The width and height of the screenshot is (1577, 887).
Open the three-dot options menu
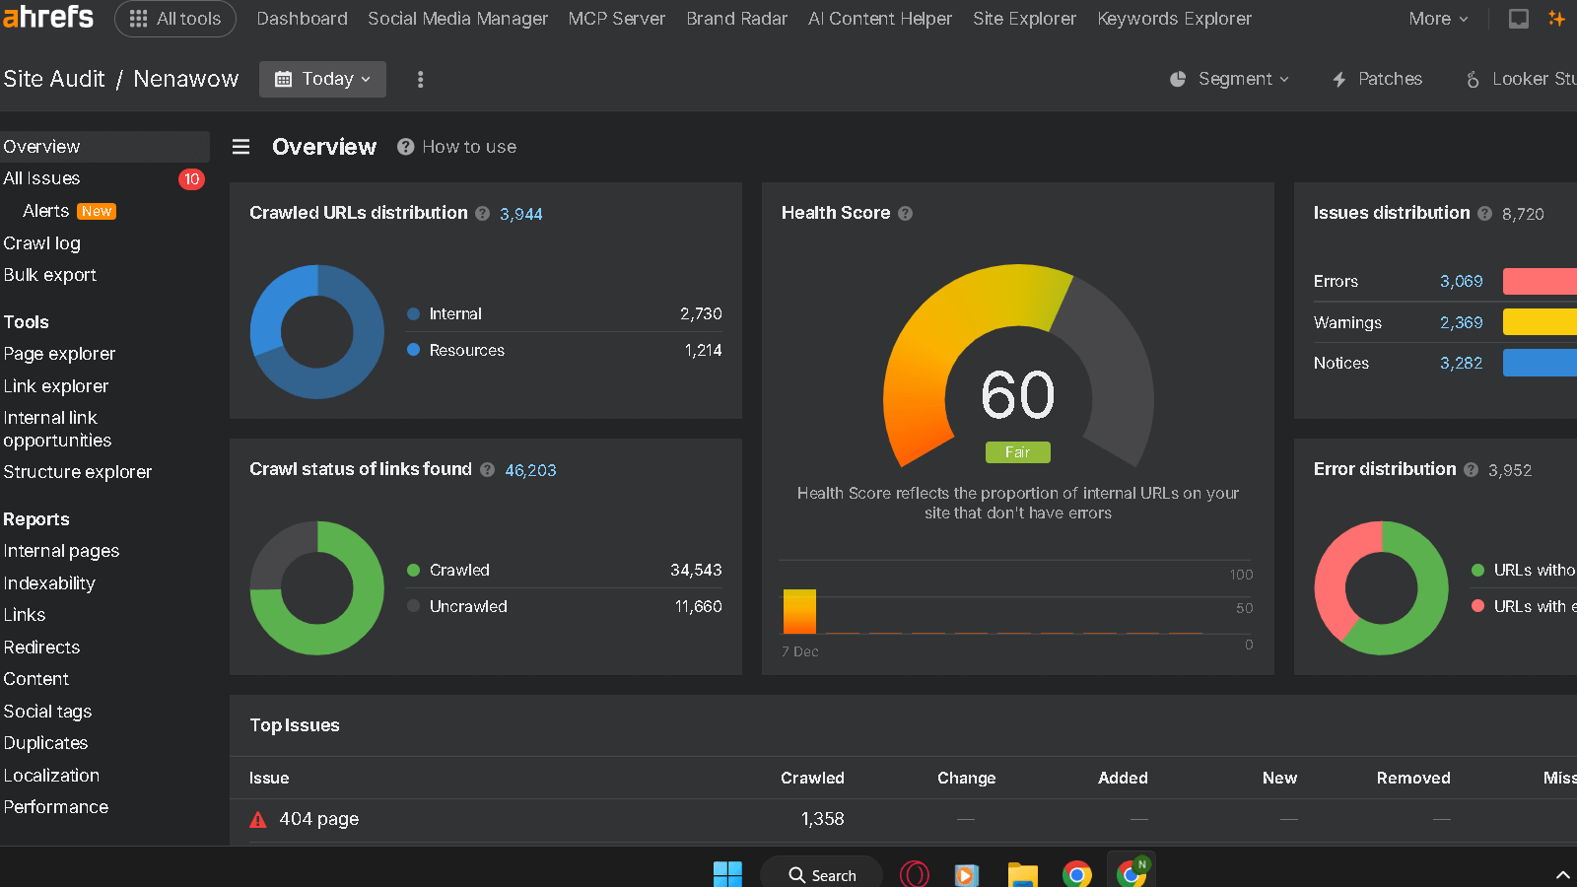click(421, 80)
